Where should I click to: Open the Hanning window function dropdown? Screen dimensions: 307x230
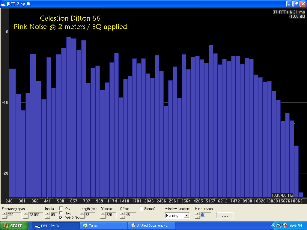[x=186, y=216]
